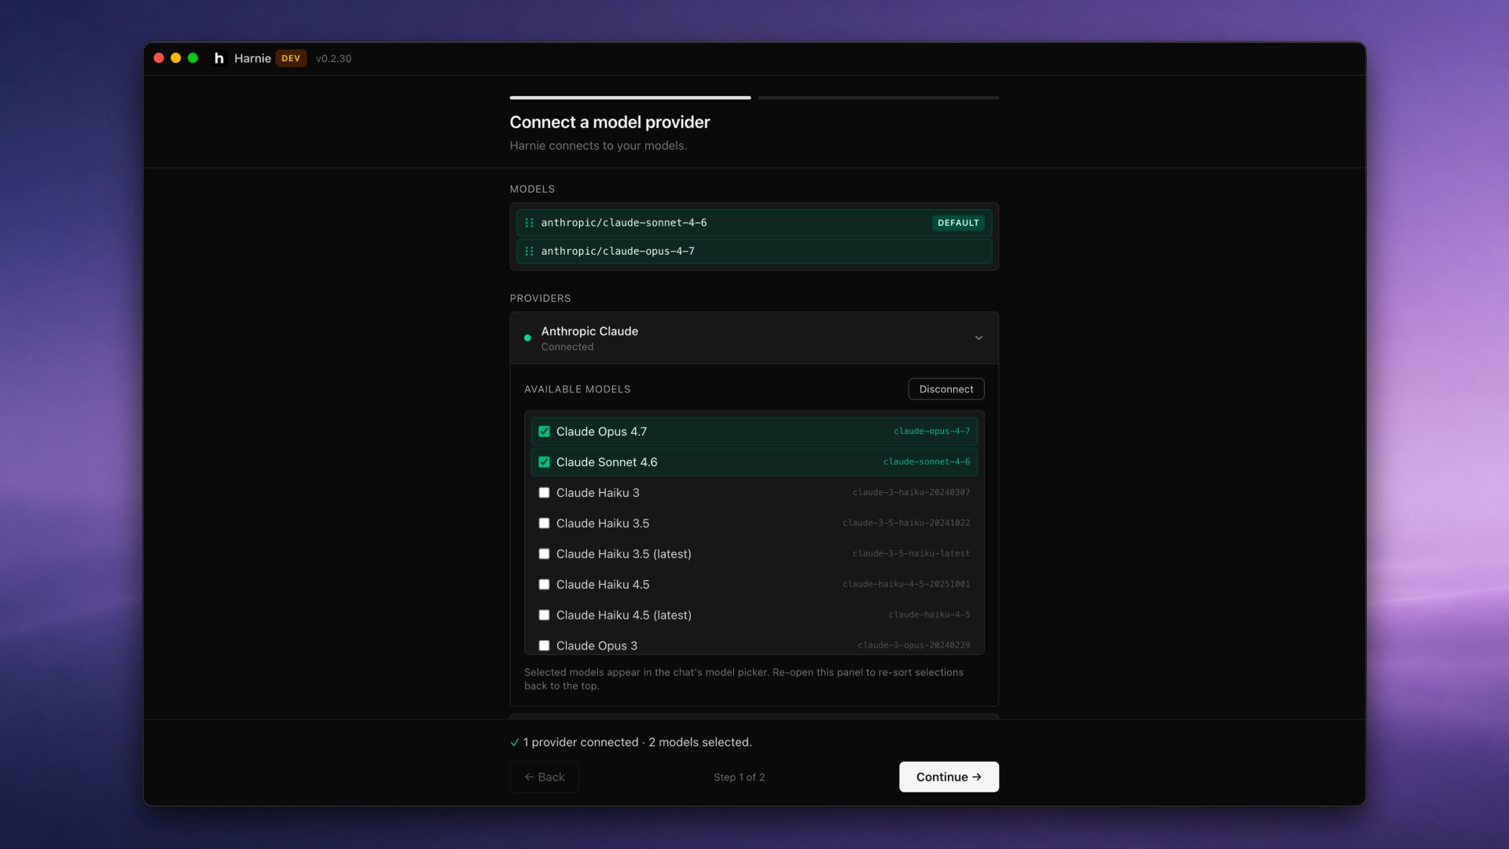The width and height of the screenshot is (1509, 849).
Task: Uncheck the Claude Opus 4.7 checkbox
Action: [544, 432]
